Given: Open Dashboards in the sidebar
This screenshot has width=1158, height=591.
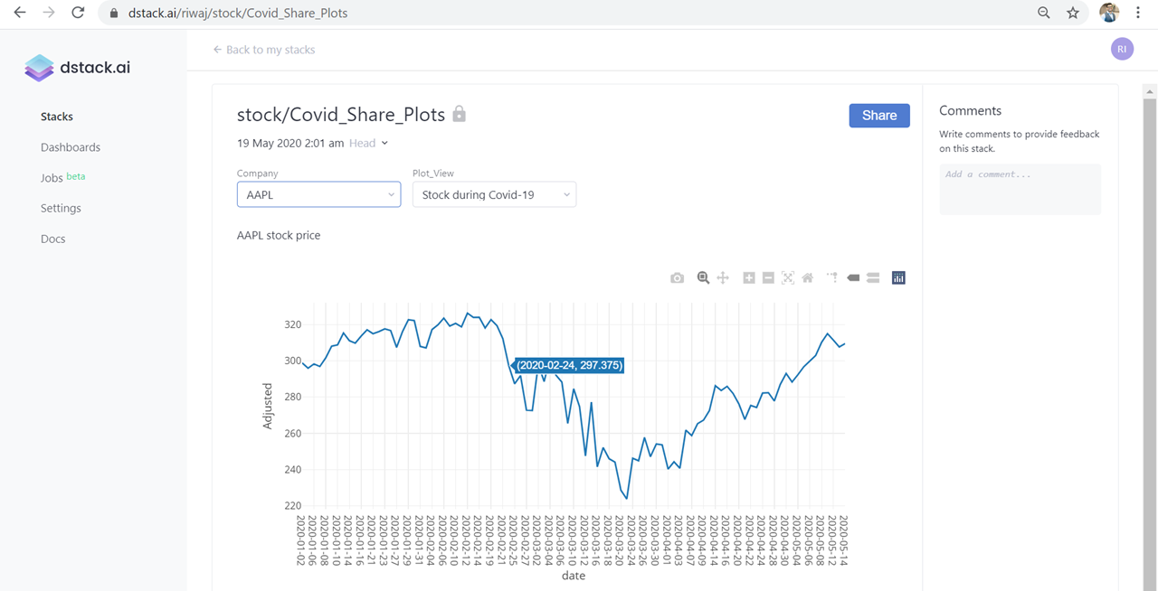Looking at the screenshot, I should click(71, 147).
